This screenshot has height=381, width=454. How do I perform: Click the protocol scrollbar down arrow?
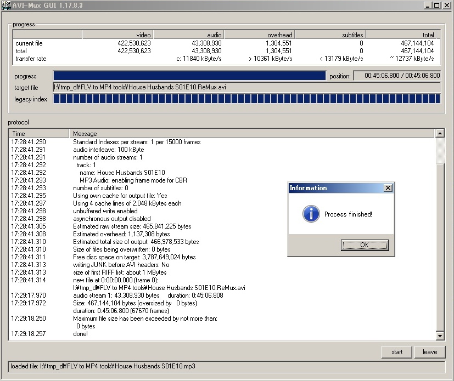tap(440, 335)
